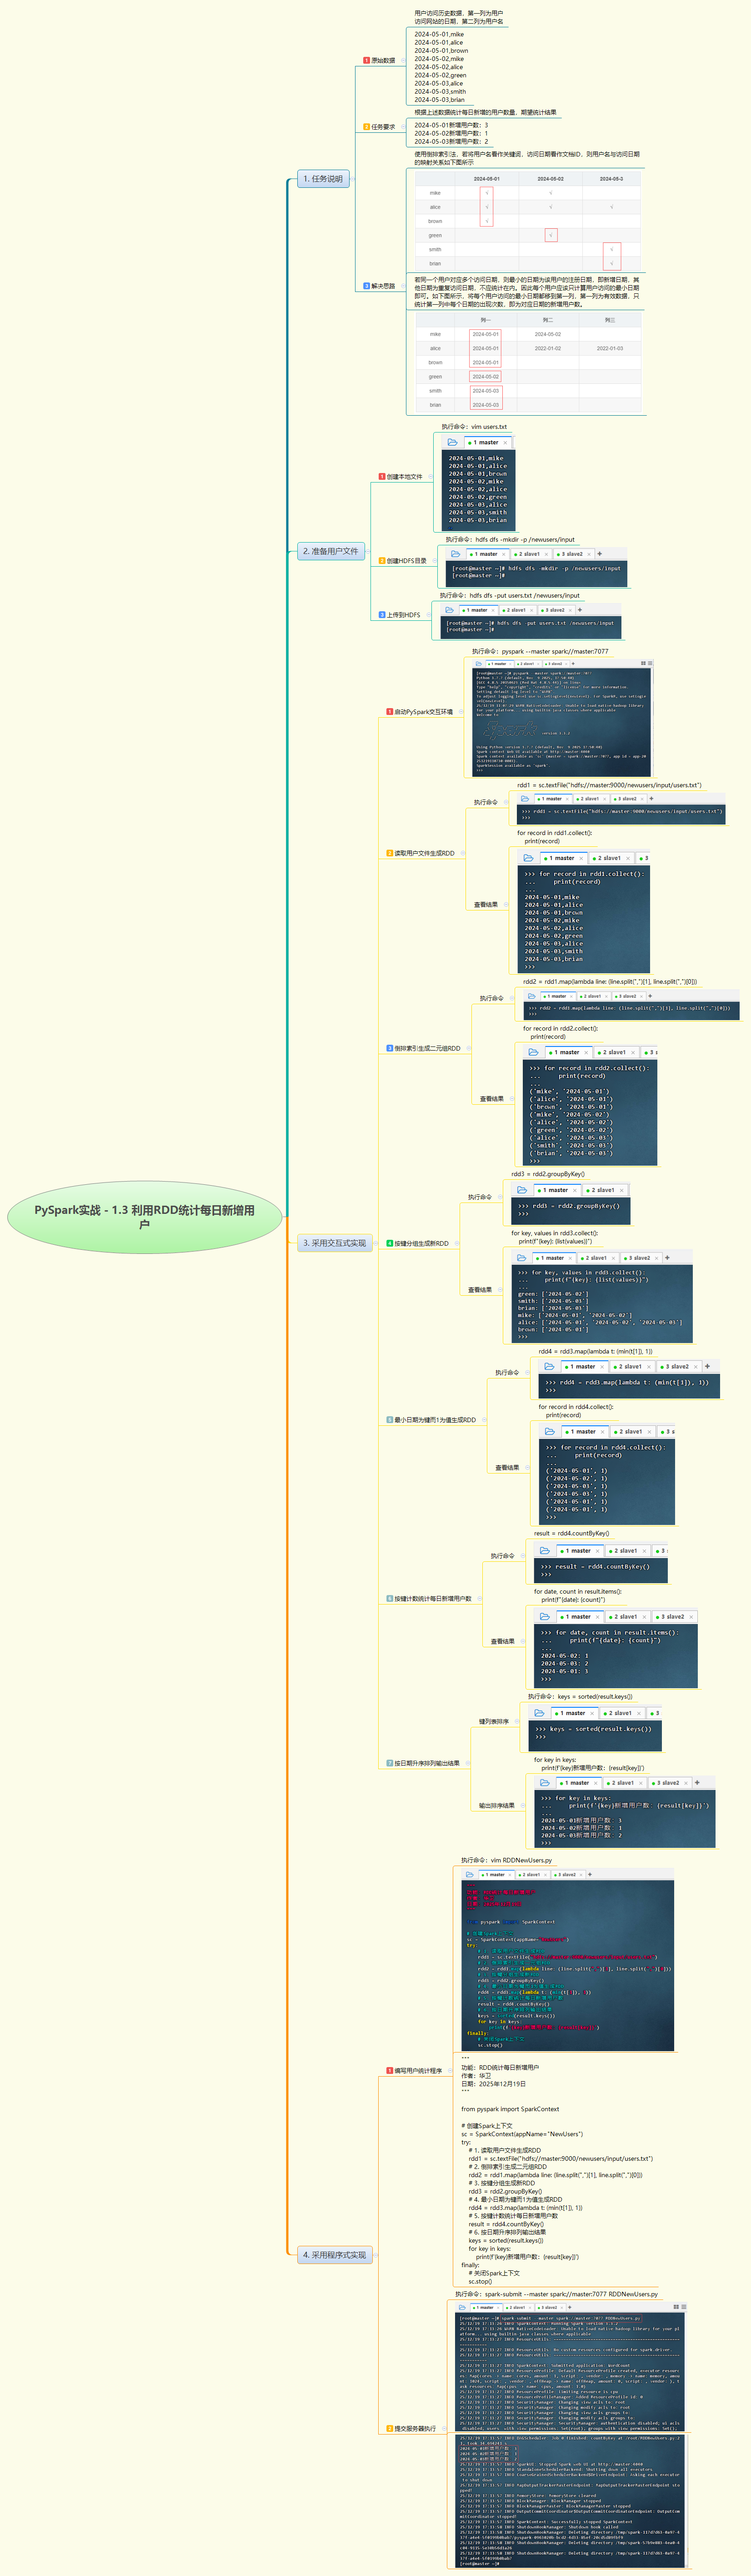Collapse the 2. 准备用户文件 branch
Image resolution: width=751 pixels, height=2576 pixels.
tap(368, 551)
